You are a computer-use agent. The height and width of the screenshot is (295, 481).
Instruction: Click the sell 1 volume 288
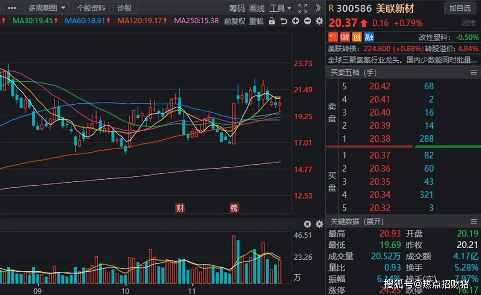(x=426, y=139)
